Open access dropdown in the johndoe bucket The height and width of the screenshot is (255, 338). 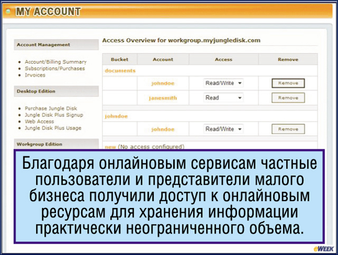pos(223,129)
